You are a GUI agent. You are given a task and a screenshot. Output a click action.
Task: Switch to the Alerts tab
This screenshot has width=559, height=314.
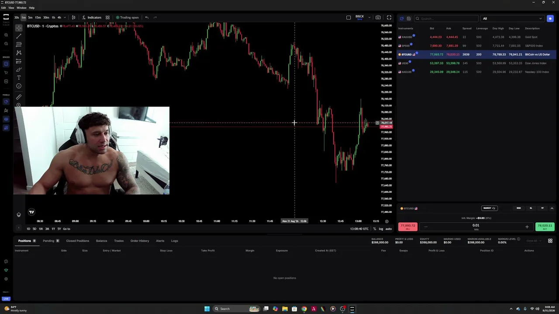160,241
